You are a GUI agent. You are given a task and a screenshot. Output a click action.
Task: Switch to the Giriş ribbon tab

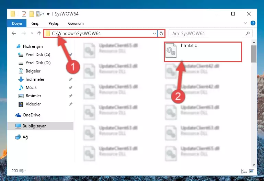point(35,23)
